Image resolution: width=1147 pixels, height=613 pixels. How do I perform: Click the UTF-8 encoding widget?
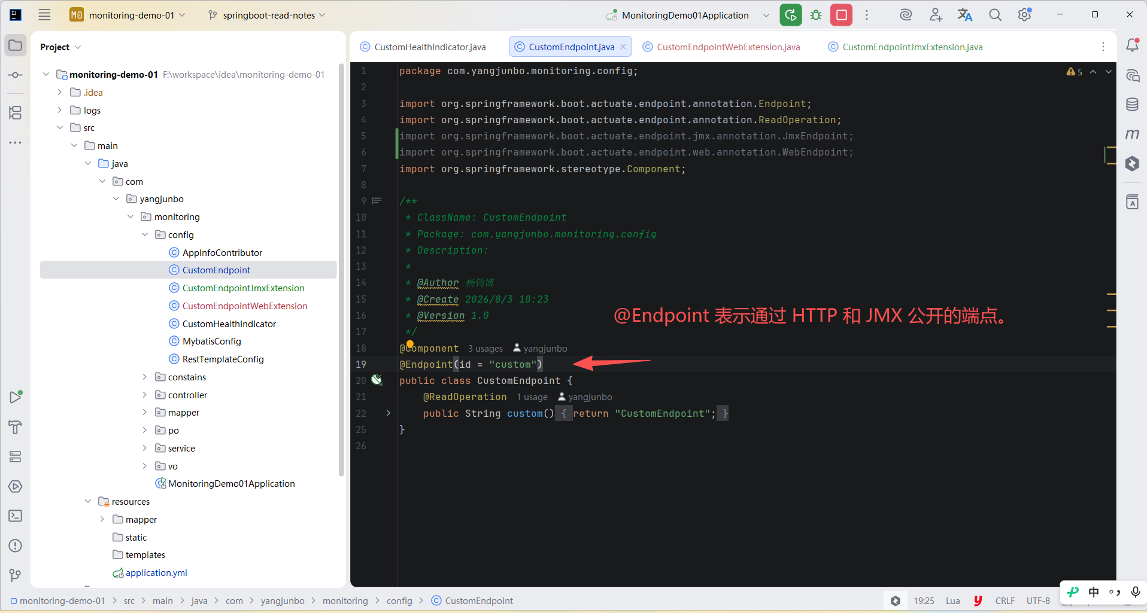tap(1038, 600)
